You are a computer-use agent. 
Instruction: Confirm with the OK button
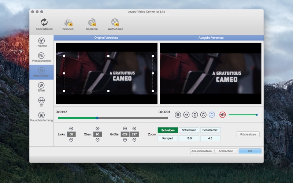pos(250,151)
